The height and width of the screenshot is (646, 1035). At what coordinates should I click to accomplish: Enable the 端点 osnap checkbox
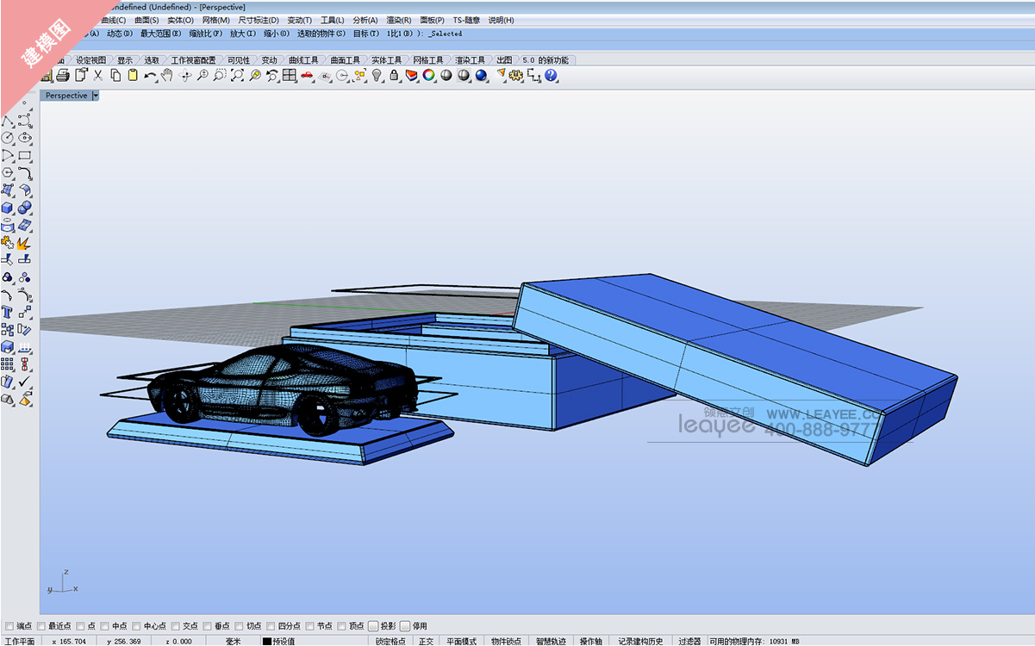click(x=9, y=626)
